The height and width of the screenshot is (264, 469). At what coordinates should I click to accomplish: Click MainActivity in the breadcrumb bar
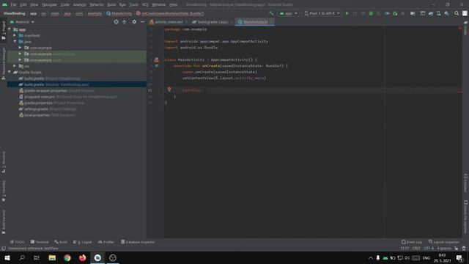pos(119,13)
